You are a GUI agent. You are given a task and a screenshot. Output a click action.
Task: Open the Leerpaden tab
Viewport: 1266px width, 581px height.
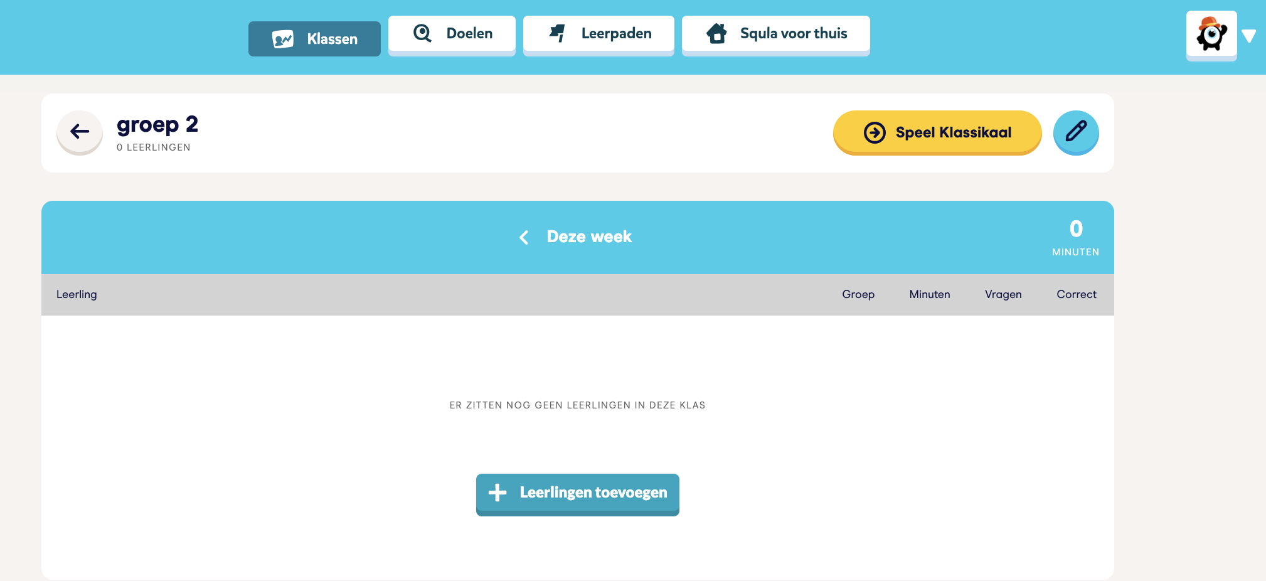coord(598,35)
